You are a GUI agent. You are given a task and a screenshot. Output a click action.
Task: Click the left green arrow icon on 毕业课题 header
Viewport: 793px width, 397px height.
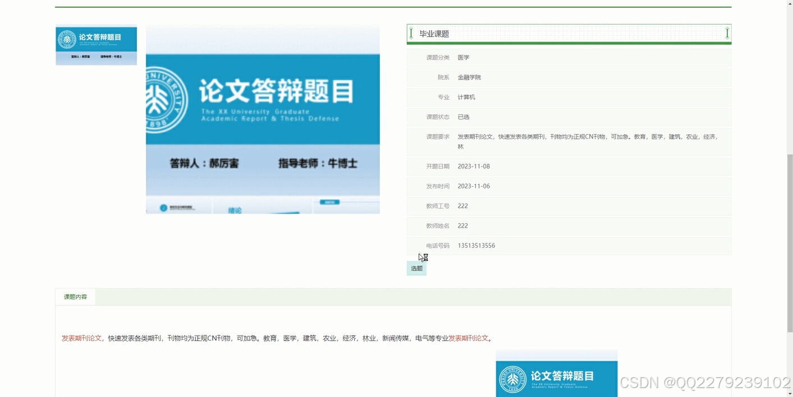click(411, 33)
